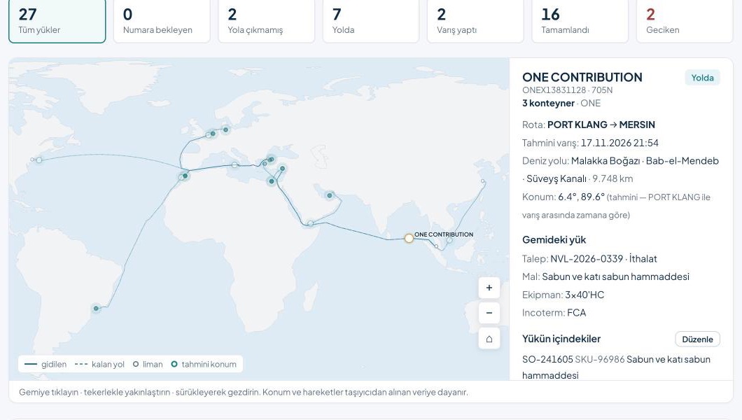Viewport: 742px width, 420px height.
Task: Click the port marker on North America's east coast
Action: pos(38,160)
